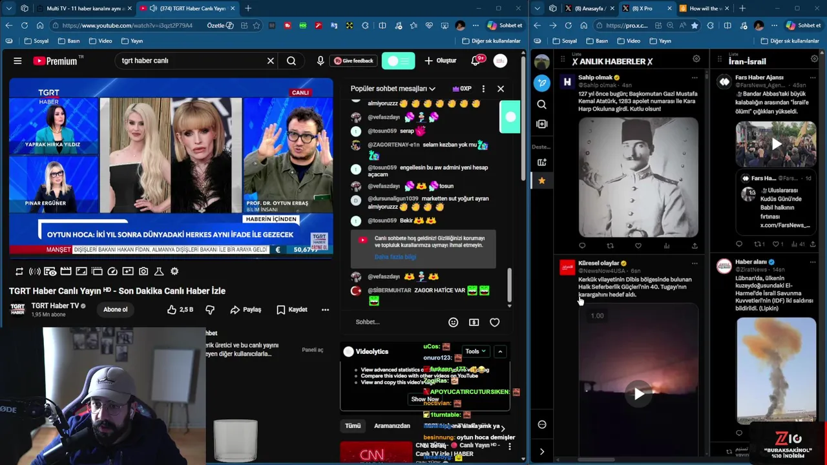Like the Fars Haber Ajansı post
Image resolution: width=827 pixels, height=465 pixels.
coord(777,244)
